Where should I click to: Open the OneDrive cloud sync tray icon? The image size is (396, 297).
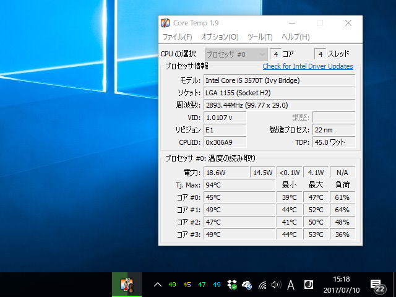point(247,285)
